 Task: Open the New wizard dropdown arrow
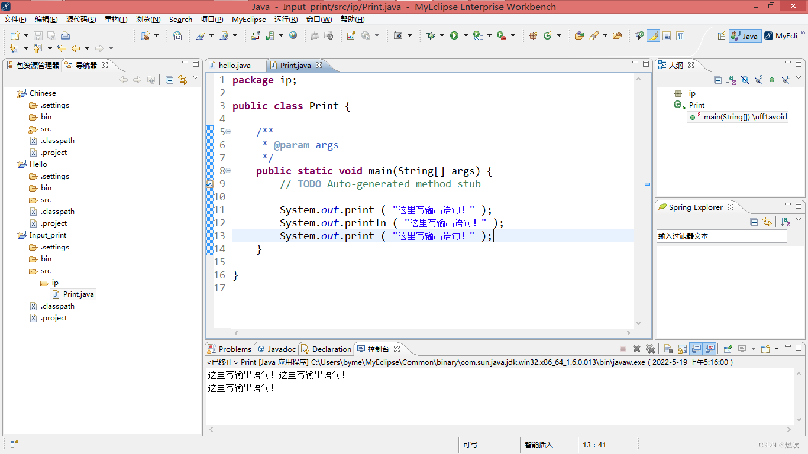click(x=26, y=35)
